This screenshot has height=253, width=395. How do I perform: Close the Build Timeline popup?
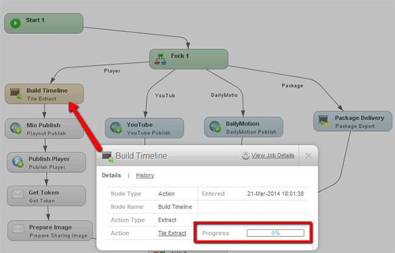coord(308,155)
